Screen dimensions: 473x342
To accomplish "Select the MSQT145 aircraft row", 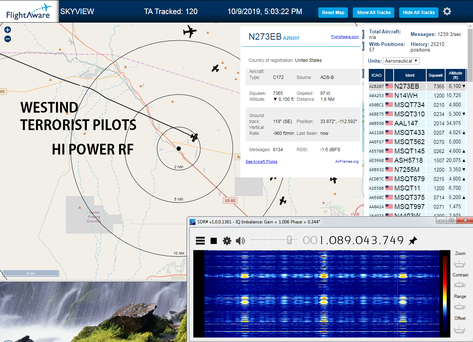I will [x=417, y=151].
